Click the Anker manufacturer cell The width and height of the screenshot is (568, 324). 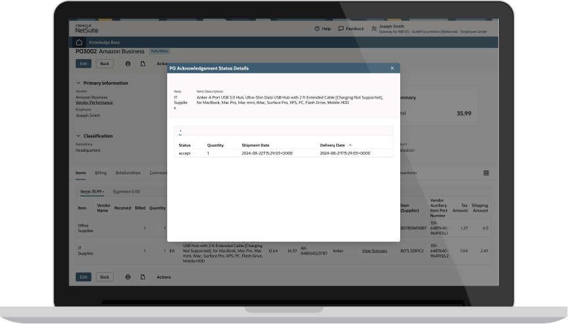(338, 250)
